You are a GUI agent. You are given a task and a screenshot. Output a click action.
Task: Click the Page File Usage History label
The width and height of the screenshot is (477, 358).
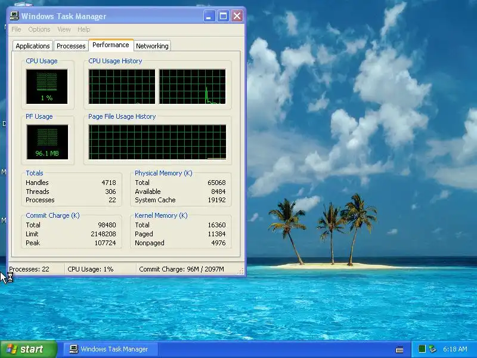[x=122, y=116]
